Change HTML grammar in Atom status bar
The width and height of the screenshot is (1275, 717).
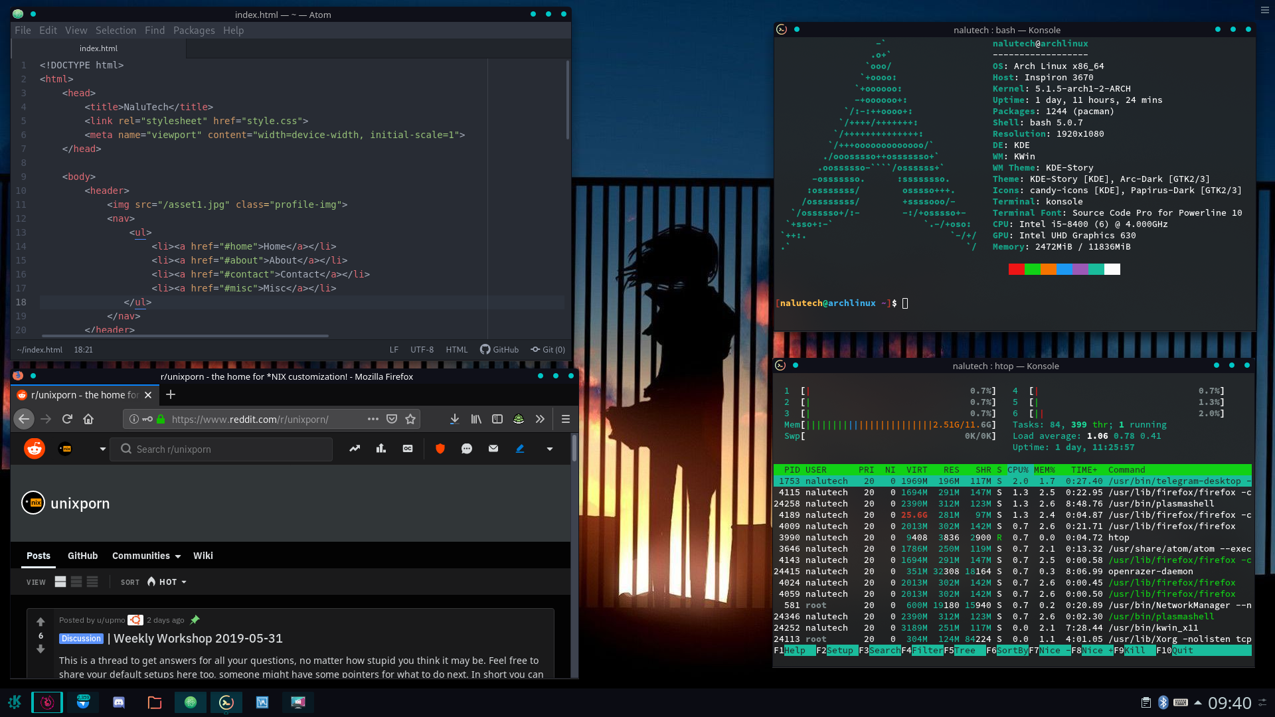(457, 350)
